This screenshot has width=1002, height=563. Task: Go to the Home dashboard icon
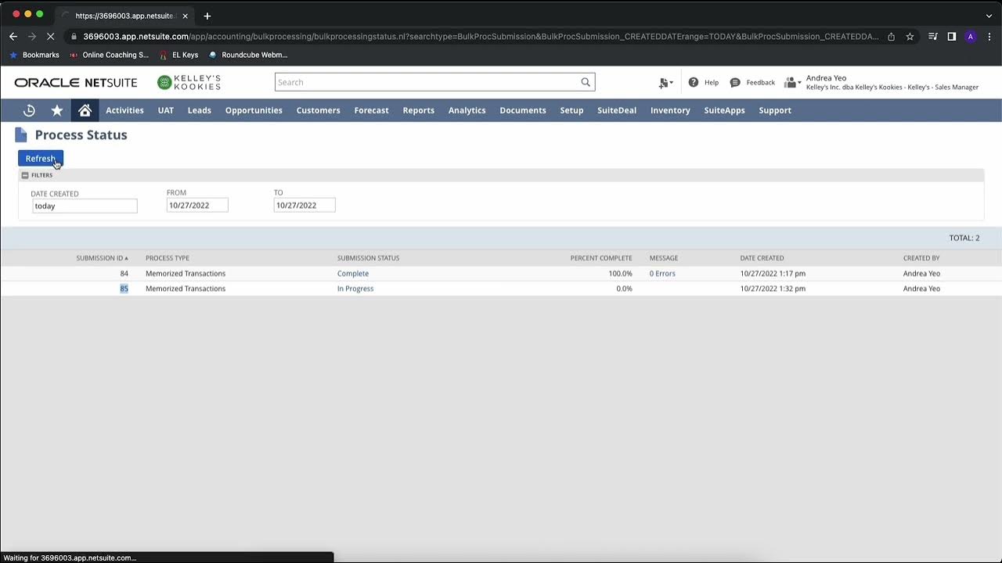85,110
